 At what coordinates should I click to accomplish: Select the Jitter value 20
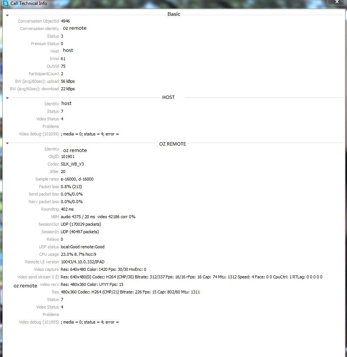[x=63, y=172]
